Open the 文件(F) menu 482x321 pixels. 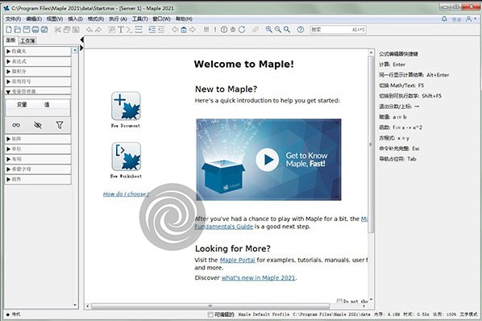[x=13, y=19]
